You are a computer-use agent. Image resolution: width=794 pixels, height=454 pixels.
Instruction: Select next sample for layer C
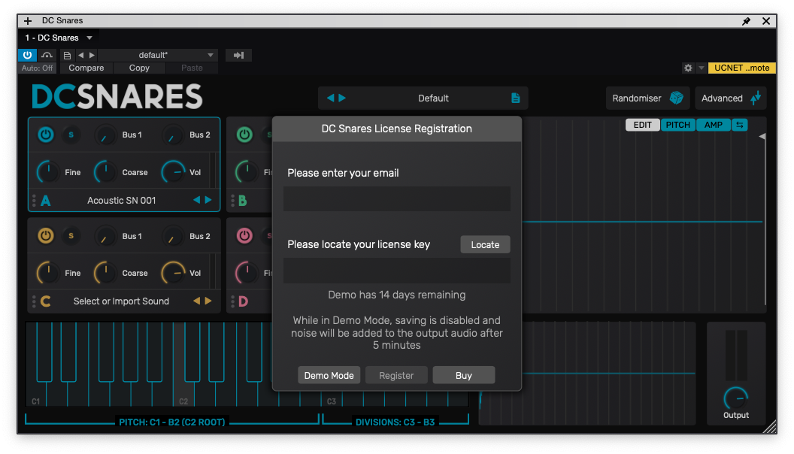tap(208, 301)
